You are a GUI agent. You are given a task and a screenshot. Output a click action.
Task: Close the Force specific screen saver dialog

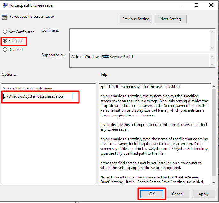click(211, 5)
